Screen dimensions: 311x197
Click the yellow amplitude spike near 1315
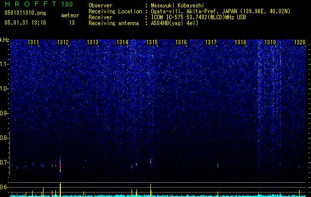point(150,190)
